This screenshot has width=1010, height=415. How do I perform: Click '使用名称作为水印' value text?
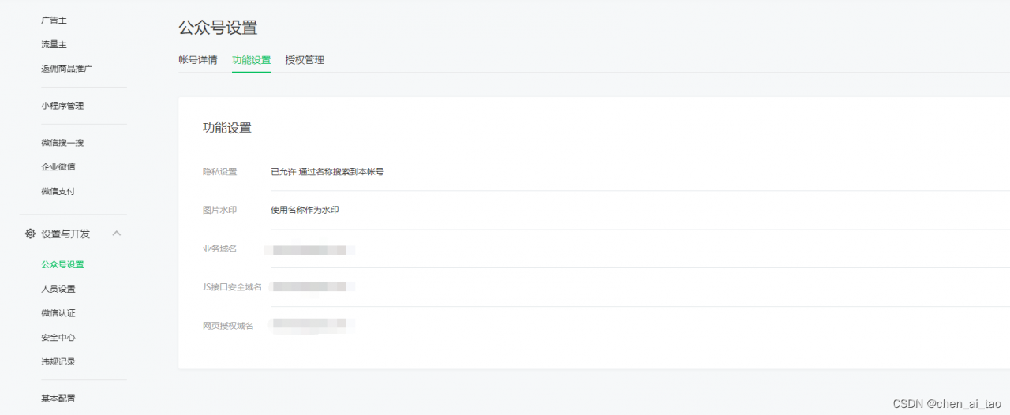click(305, 210)
